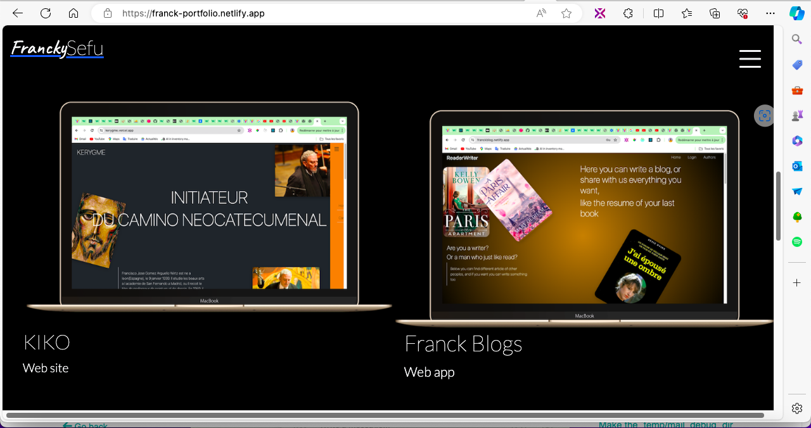Add a sidebar app with plus button
Image resolution: width=811 pixels, height=428 pixels.
(x=797, y=282)
